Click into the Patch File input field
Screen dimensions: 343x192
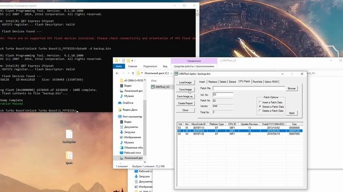pos(249,88)
